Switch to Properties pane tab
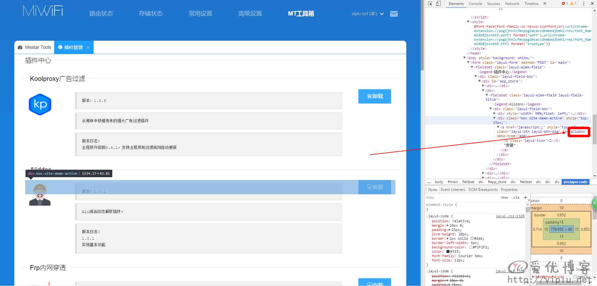597x286 pixels. 509,190
